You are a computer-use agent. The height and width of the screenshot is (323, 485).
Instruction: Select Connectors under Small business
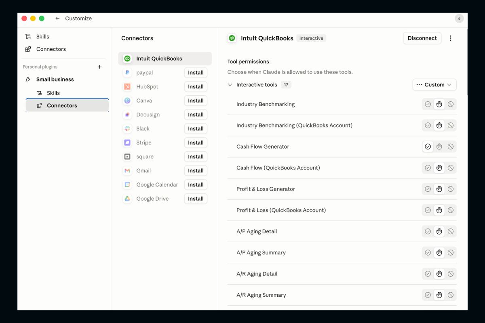point(67,105)
